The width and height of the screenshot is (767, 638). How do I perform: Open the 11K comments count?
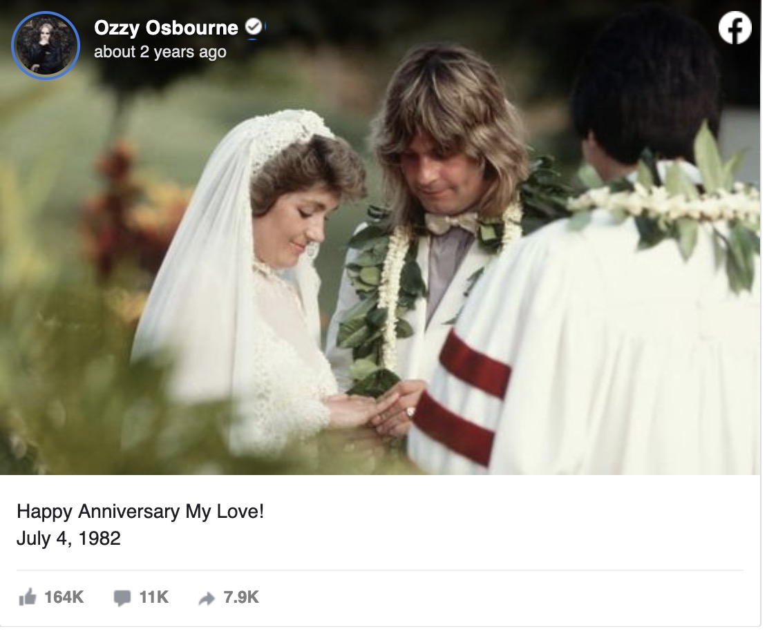coord(153,597)
